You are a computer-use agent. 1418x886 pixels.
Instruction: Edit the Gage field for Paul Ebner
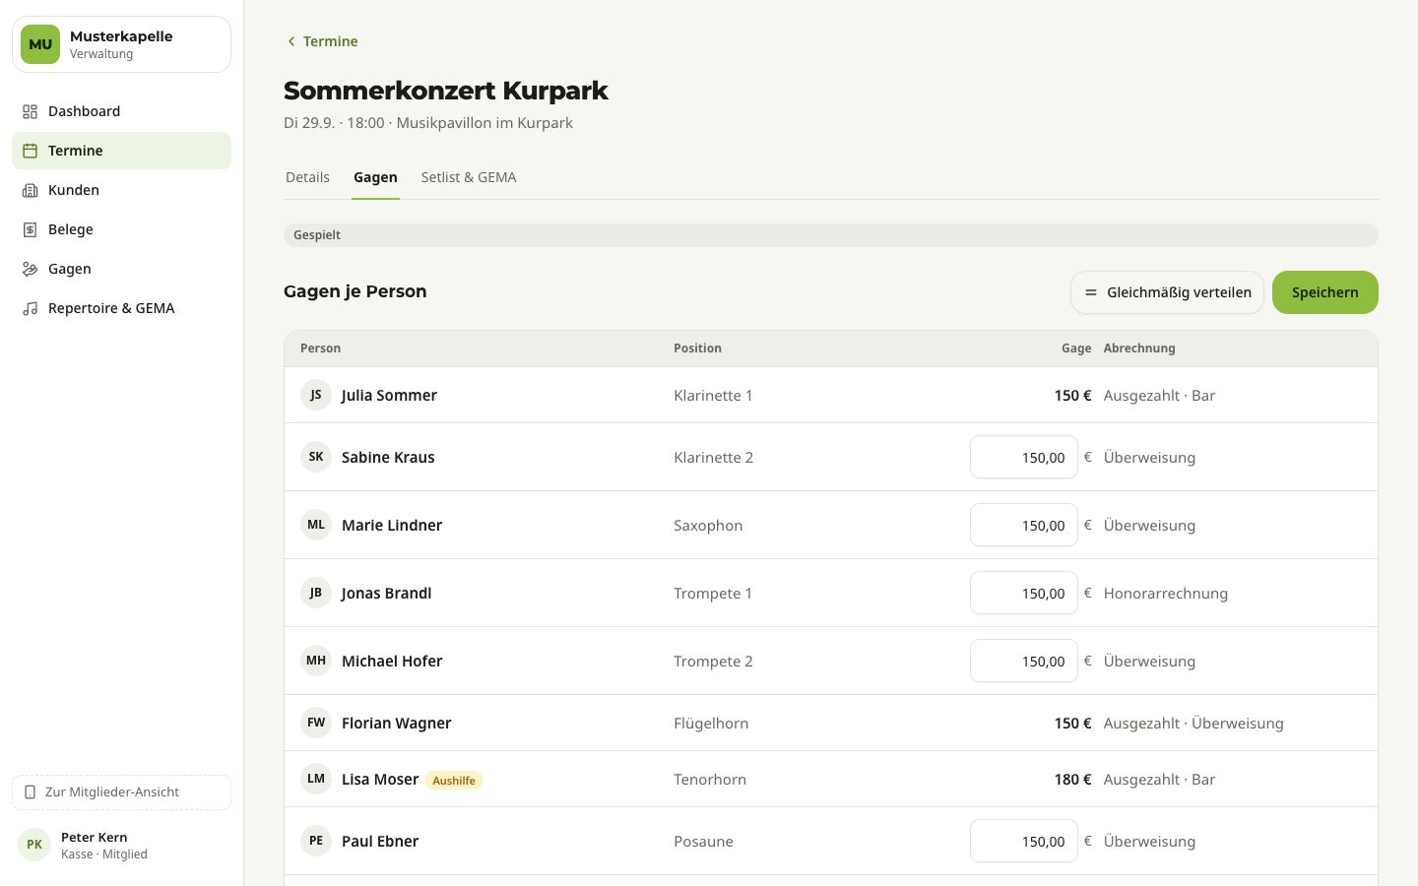[x=1024, y=841]
